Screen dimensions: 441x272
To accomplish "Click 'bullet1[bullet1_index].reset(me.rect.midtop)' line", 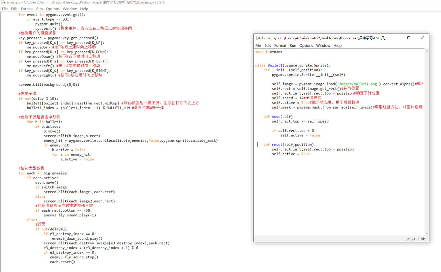I will click(73, 103).
